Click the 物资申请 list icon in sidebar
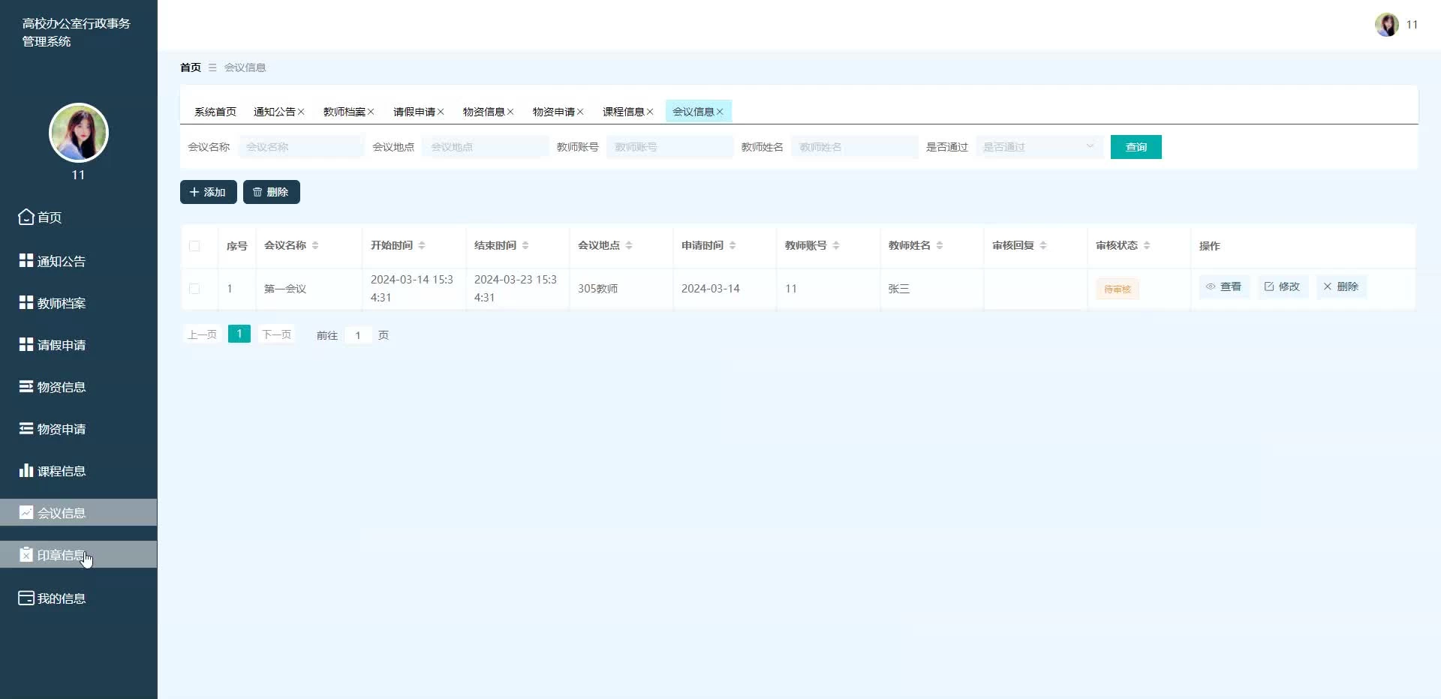 26,428
